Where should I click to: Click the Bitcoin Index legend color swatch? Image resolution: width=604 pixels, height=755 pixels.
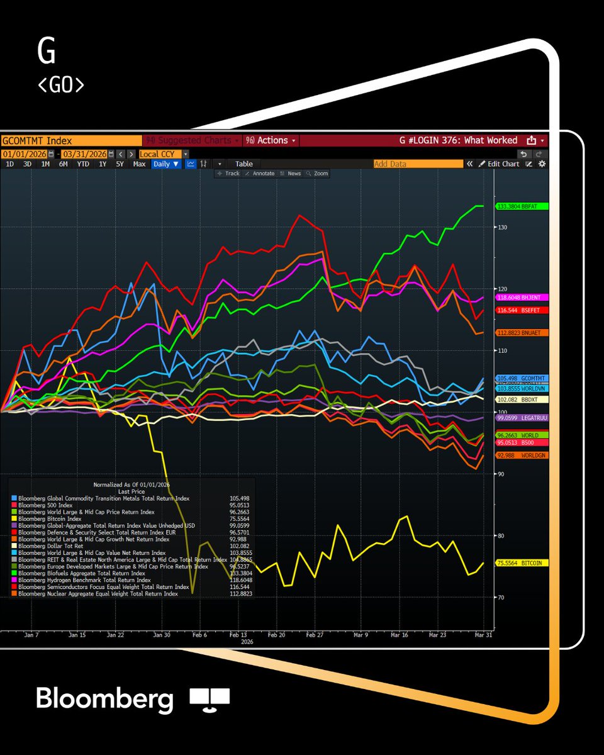(14, 518)
